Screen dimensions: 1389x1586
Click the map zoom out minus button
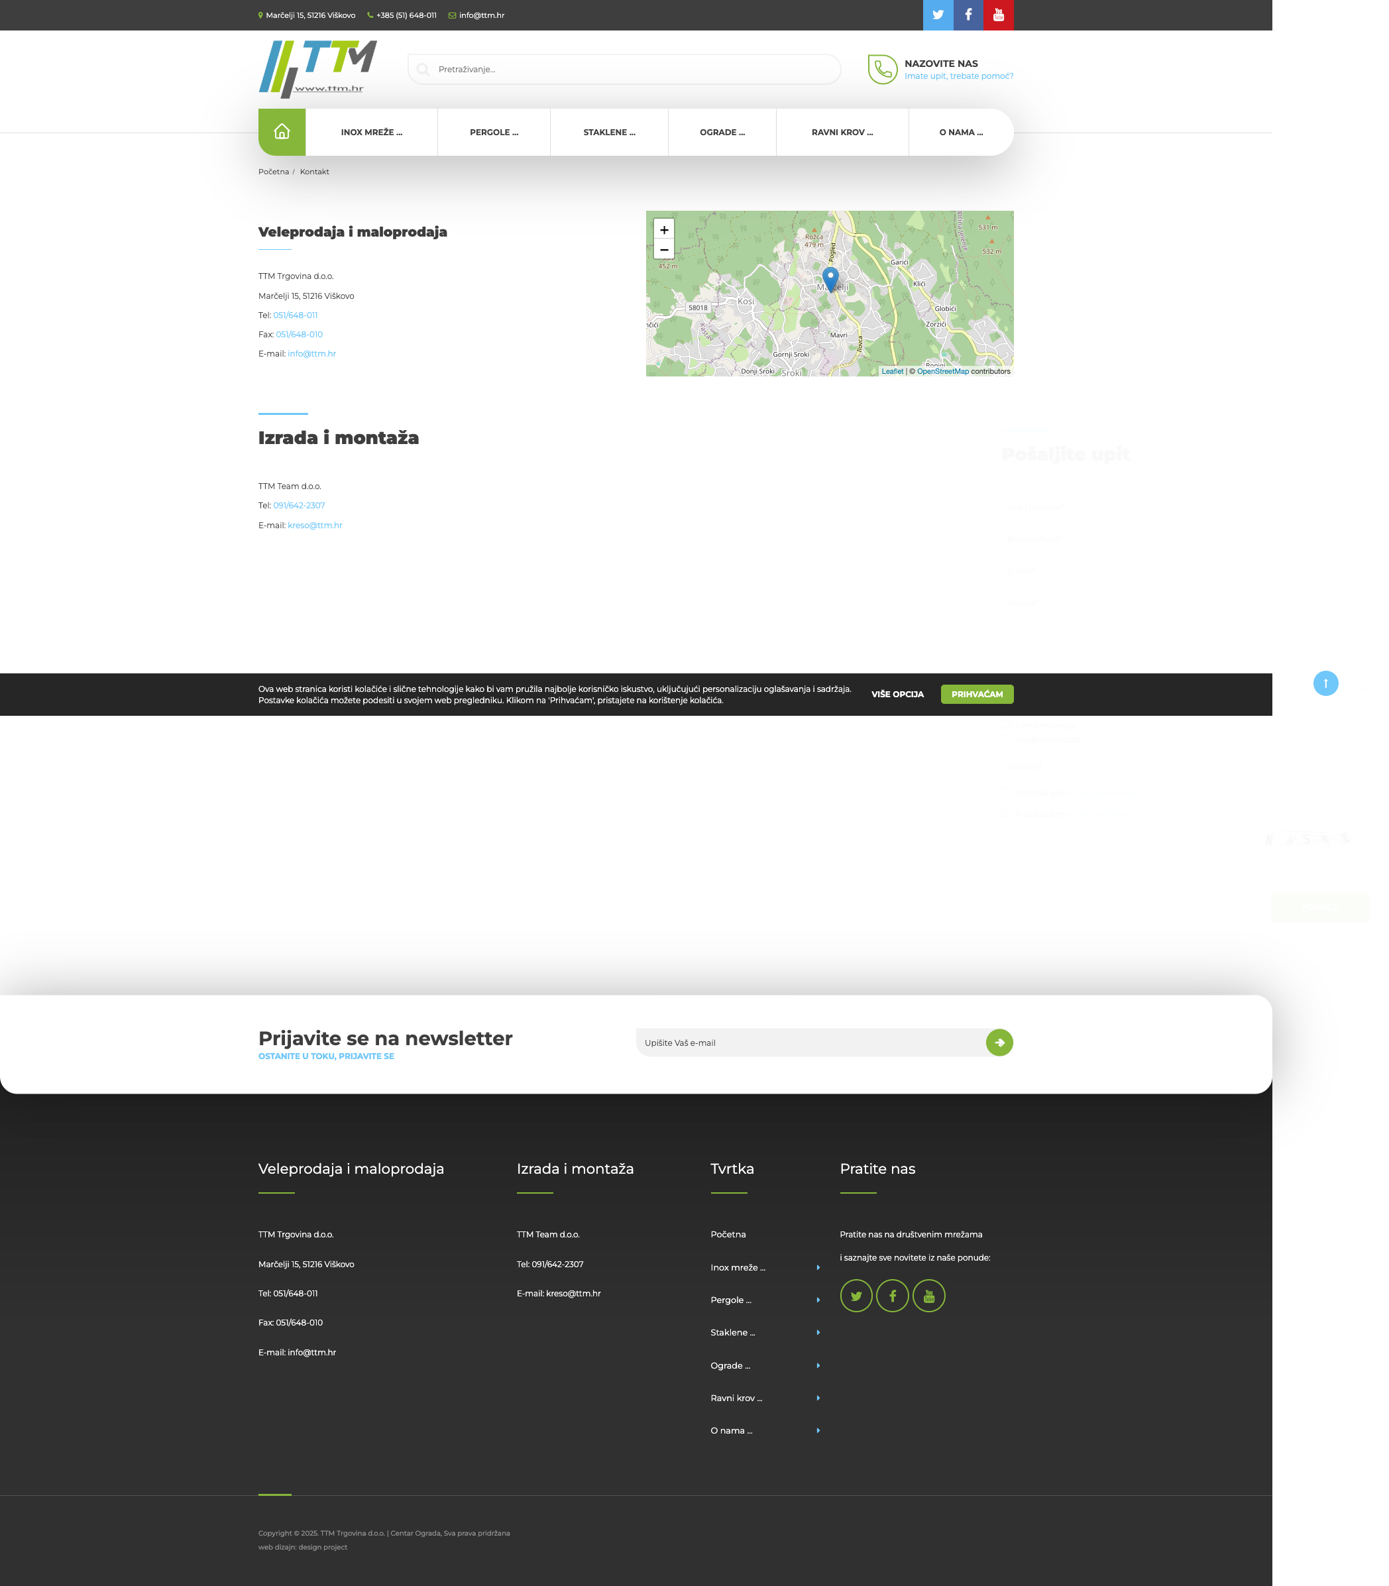(x=663, y=250)
